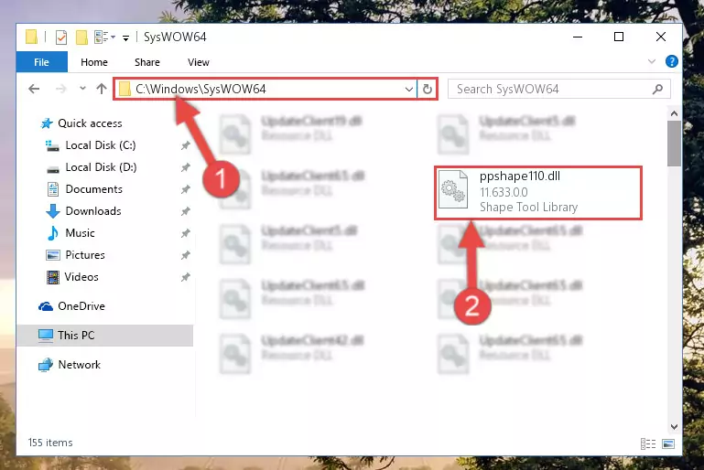Viewport: 704px width, 470px height.
Task: Go forward with the right arrow
Action: tap(60, 89)
